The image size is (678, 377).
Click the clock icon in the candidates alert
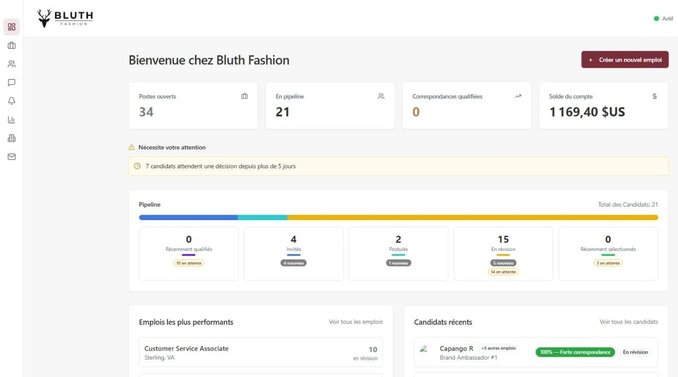tap(138, 166)
